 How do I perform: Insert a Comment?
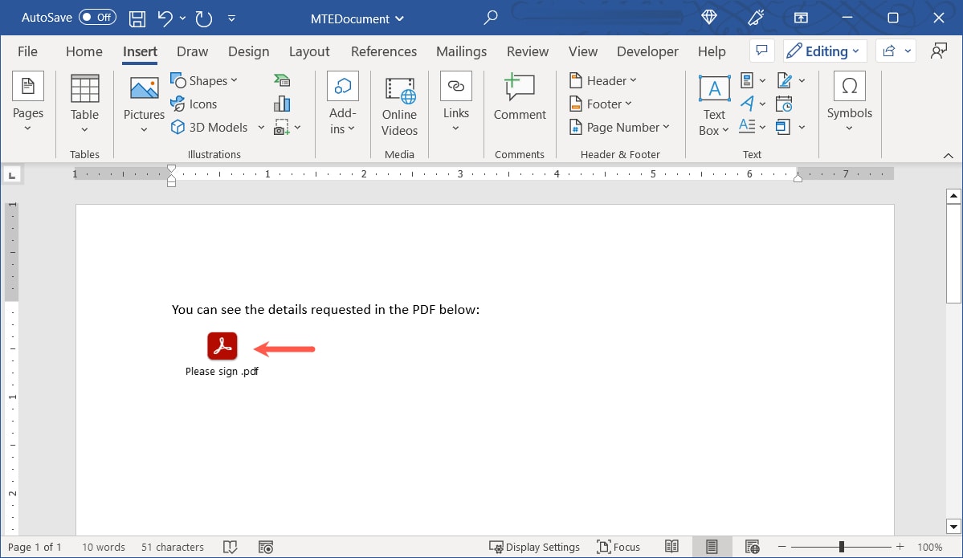coord(519,100)
